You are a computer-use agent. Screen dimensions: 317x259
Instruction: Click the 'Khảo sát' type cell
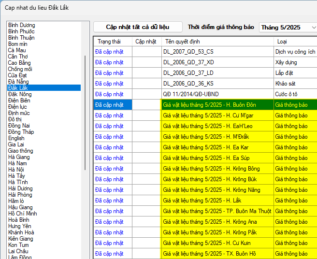(x=295, y=84)
